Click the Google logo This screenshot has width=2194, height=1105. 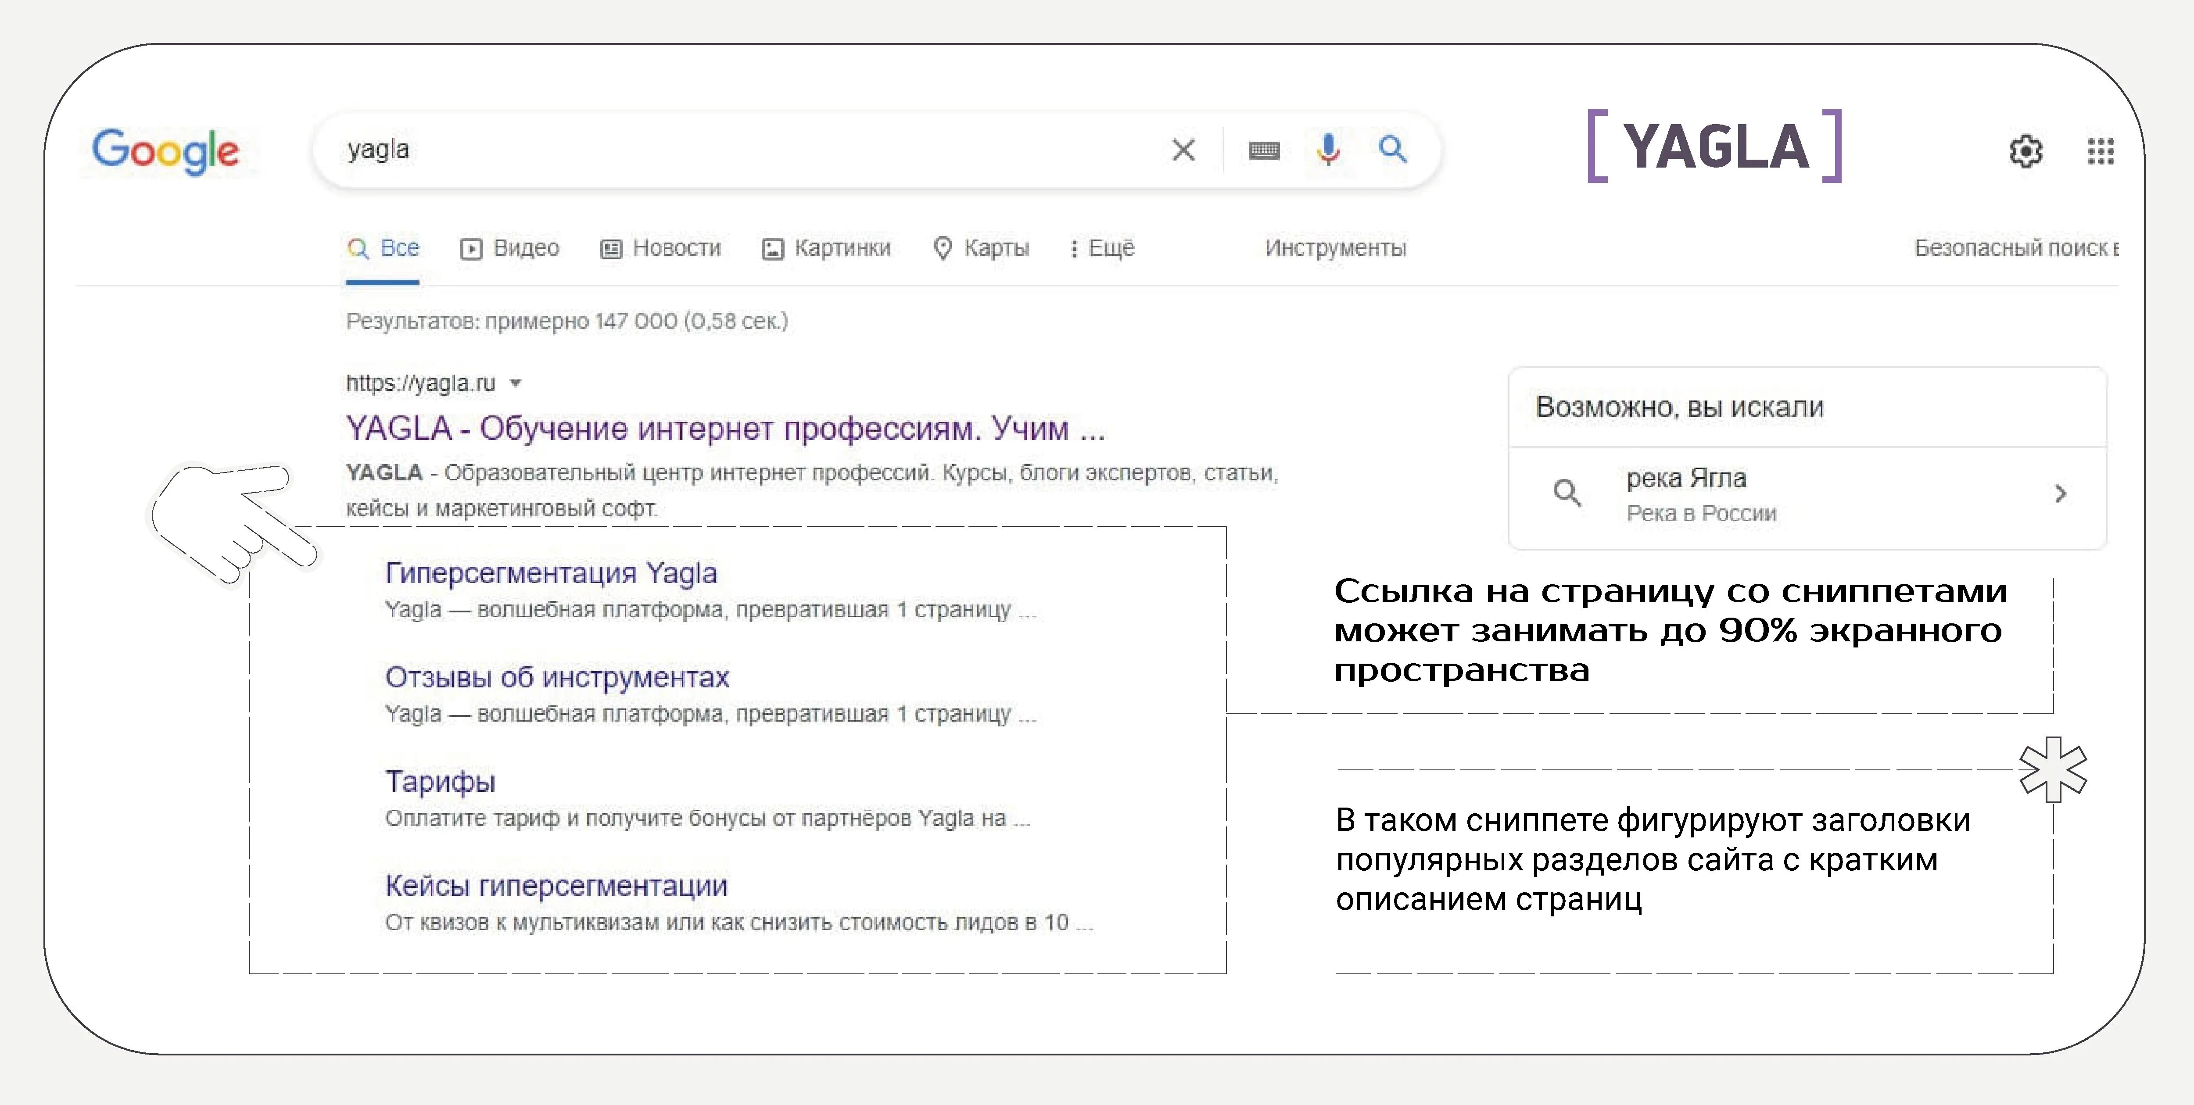(165, 151)
